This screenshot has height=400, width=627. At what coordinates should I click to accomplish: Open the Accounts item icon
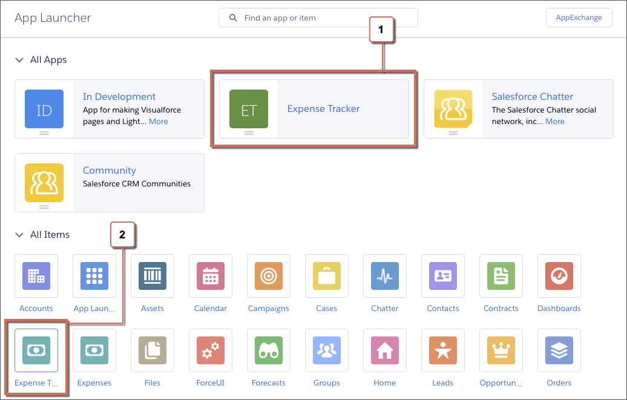click(36, 276)
